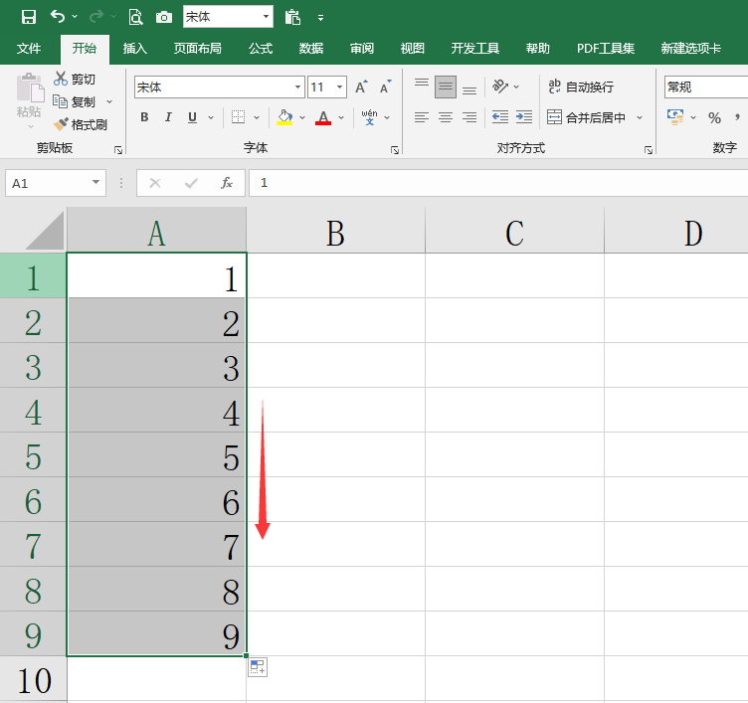Image resolution: width=748 pixels, height=703 pixels.
Task: Toggle Bold formatting
Action: 144,117
